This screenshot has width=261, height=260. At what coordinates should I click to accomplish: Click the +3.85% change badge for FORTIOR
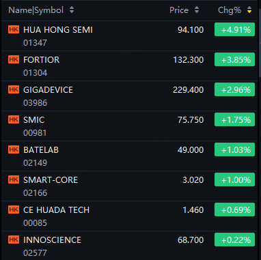point(234,59)
